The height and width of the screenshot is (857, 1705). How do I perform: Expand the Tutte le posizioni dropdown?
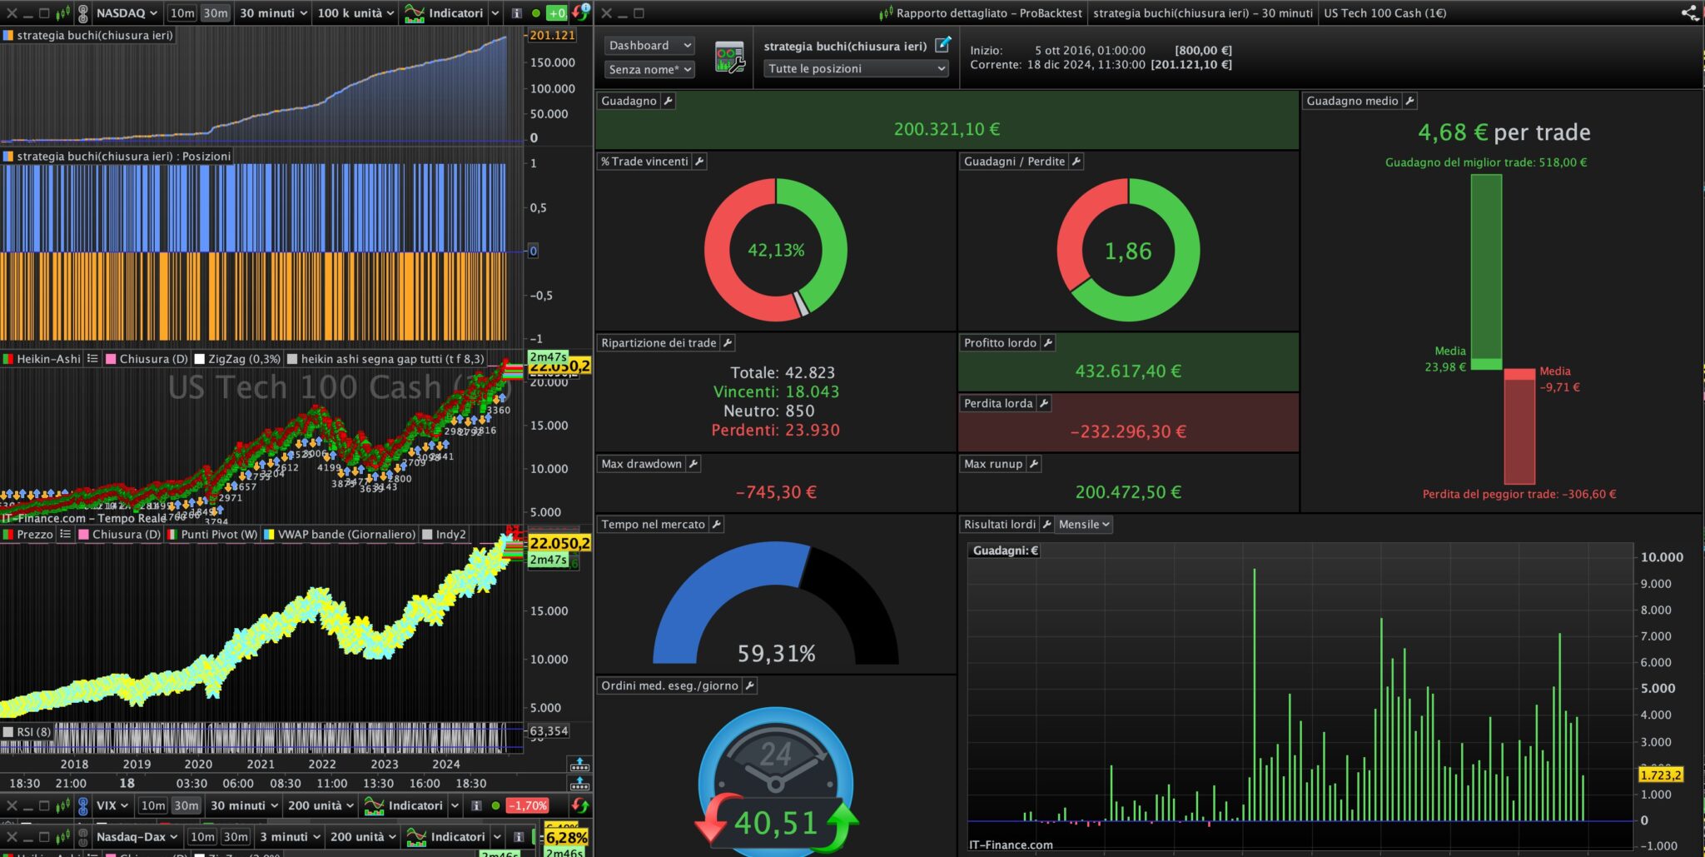[856, 68]
